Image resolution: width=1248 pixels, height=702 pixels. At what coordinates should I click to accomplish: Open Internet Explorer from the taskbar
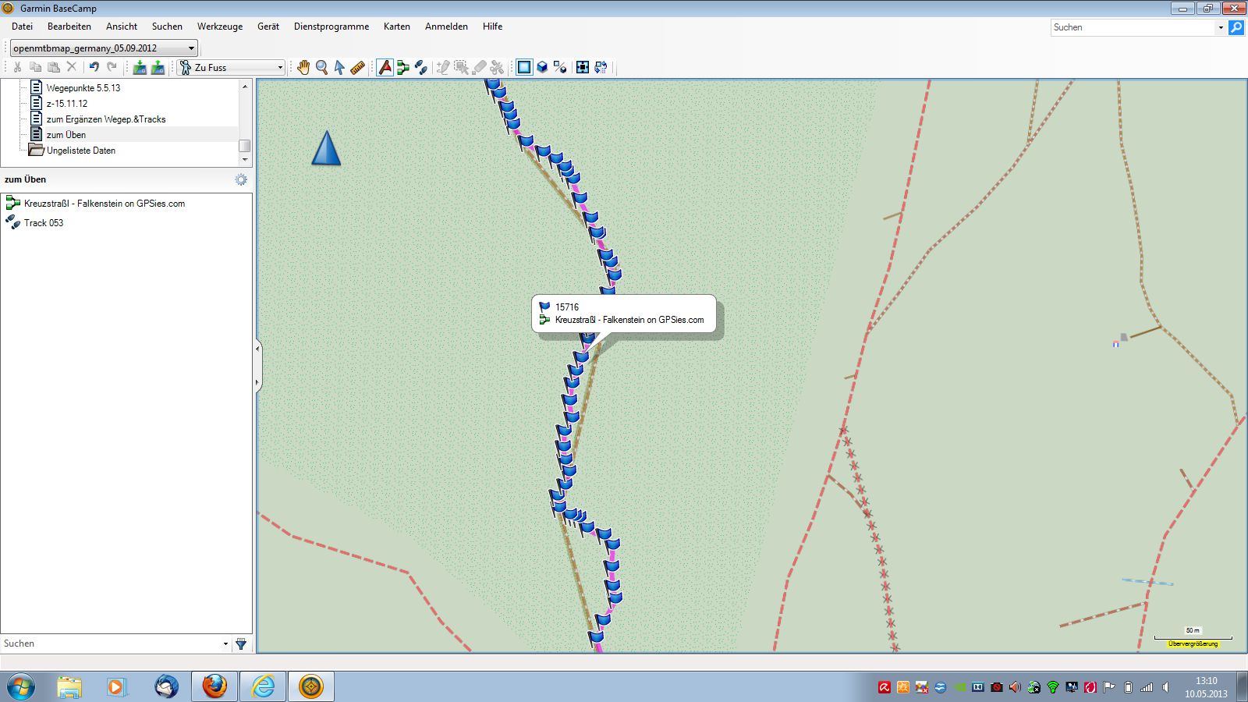click(x=263, y=687)
